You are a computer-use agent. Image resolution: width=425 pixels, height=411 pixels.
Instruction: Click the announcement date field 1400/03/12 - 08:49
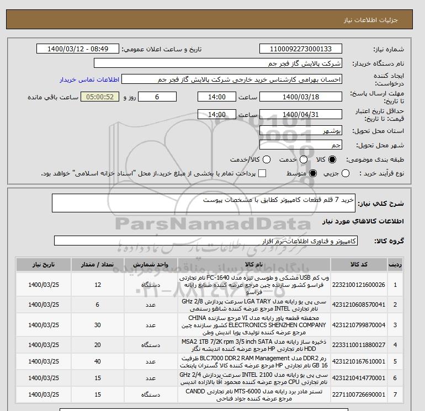coord(78,49)
